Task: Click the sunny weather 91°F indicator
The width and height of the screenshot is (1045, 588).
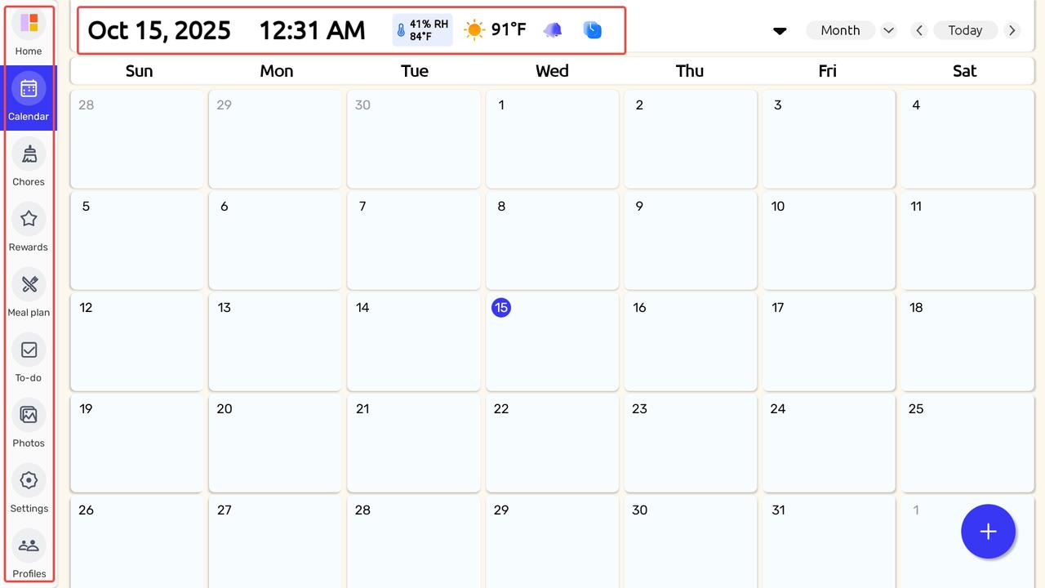Action: tap(495, 30)
